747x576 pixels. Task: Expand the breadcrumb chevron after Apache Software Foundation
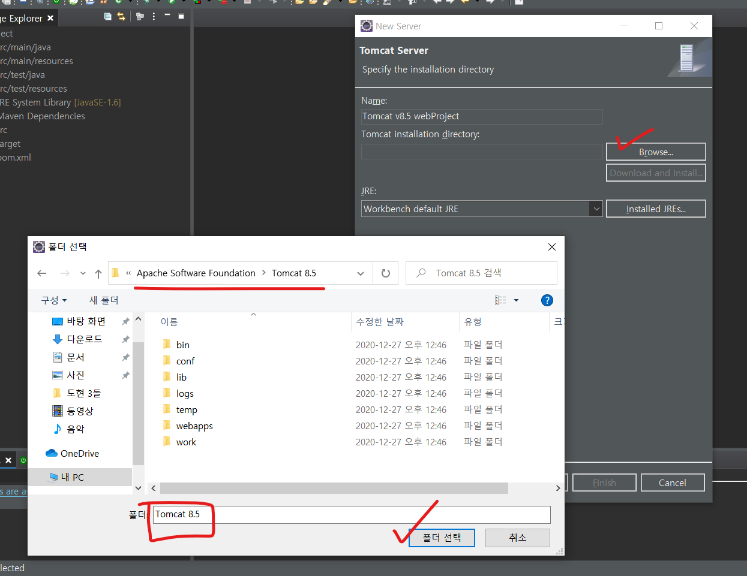263,273
